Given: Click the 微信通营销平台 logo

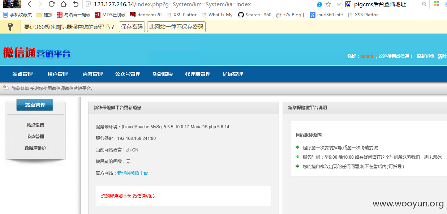Looking at the screenshot, I should tap(37, 53).
